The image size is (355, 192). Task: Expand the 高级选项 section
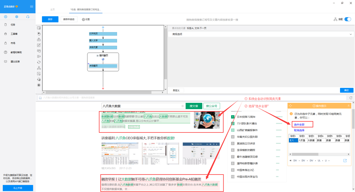click(261, 34)
